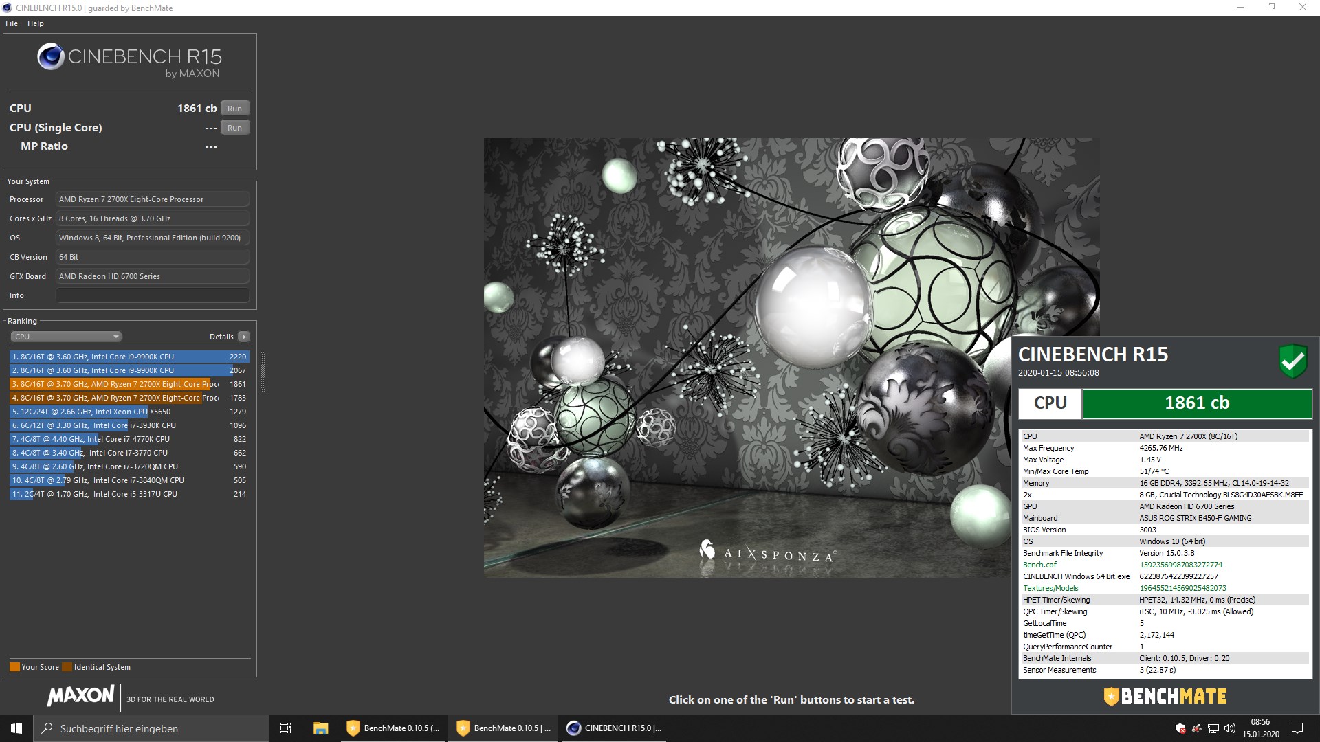Click BenchMate green validation shield icon
Image resolution: width=1320 pixels, height=742 pixels.
1292,361
